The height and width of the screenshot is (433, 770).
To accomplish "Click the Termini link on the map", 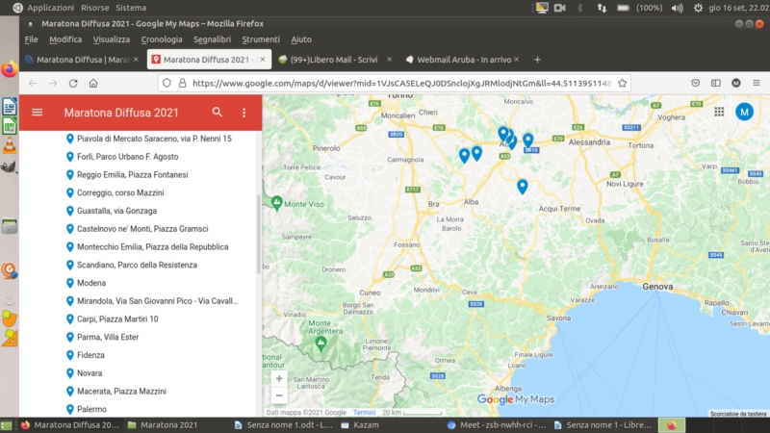I will click(x=364, y=413).
